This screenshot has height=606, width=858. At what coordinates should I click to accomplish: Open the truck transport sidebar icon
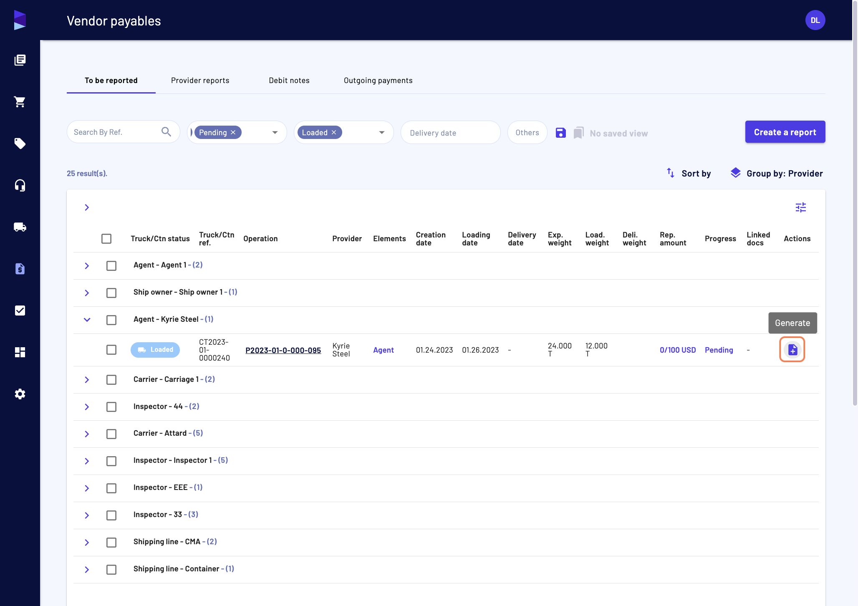(20, 227)
